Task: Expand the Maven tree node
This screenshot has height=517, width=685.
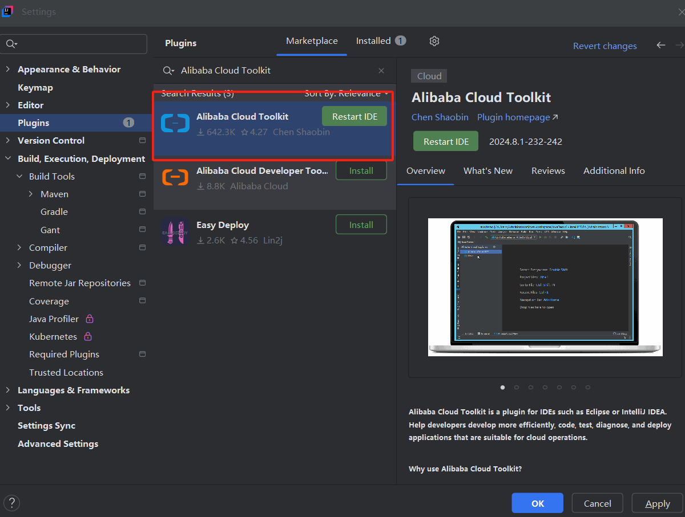Action: tap(30, 194)
